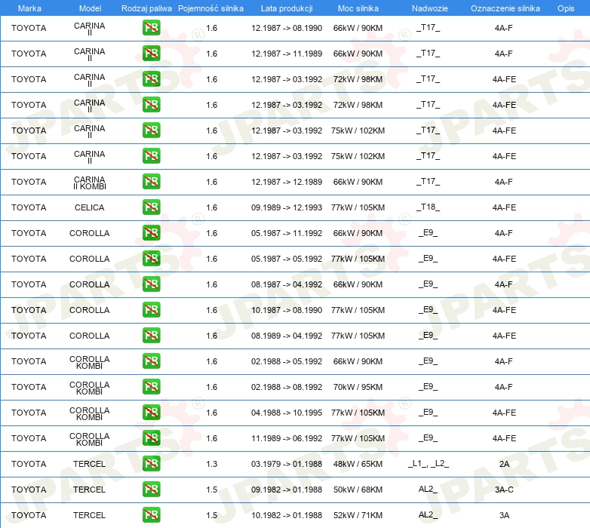This screenshot has height=528, width=590.
Task: Click the fuel icon in the CARINA II 12.1987 -> 08.1990 row
Action: [x=151, y=28]
